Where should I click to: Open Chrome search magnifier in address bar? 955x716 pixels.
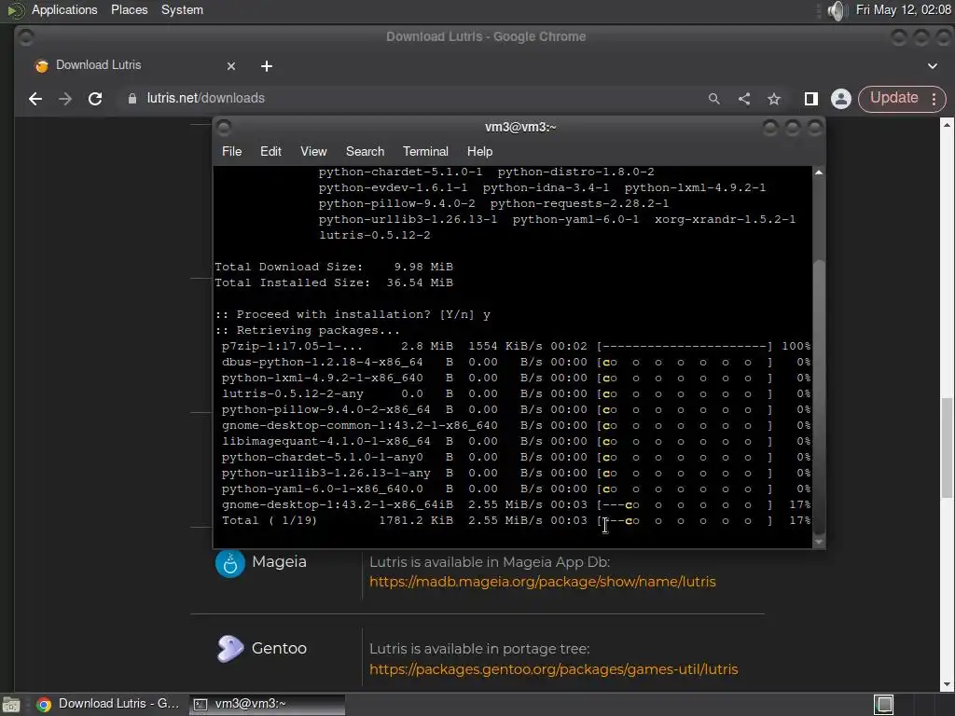click(713, 99)
